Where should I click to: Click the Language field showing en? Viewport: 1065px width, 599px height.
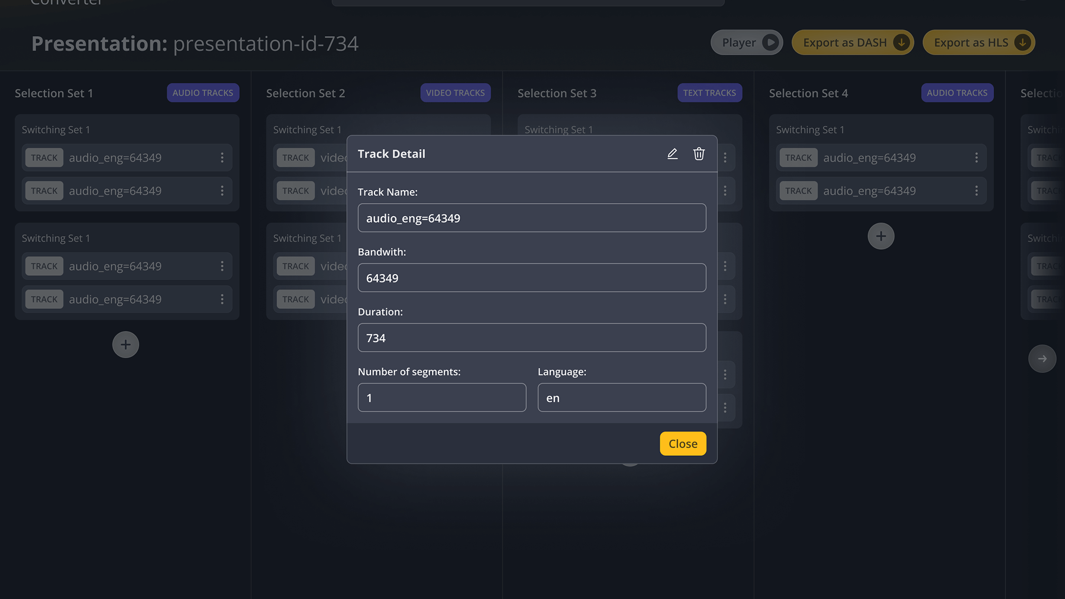621,397
